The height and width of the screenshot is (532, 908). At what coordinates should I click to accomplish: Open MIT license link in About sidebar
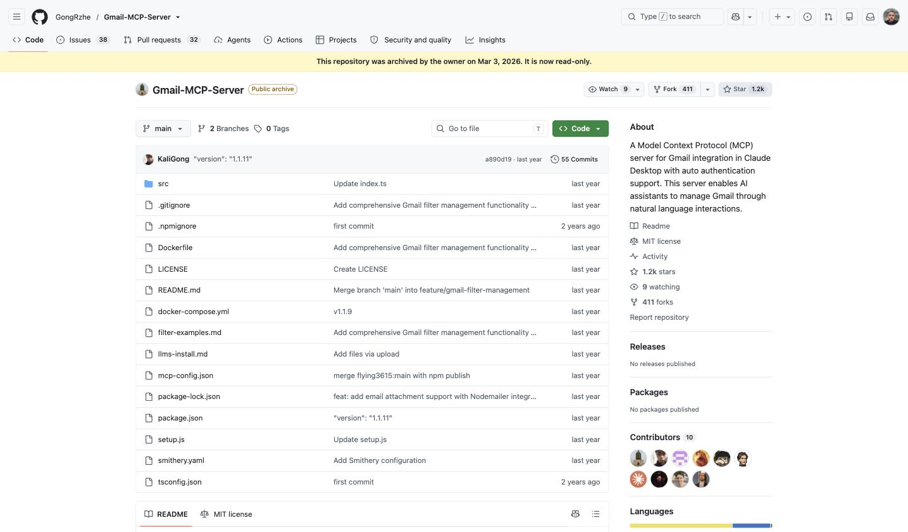click(656, 241)
